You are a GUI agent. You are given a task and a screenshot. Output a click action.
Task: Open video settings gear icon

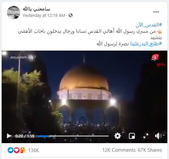tap(118, 136)
